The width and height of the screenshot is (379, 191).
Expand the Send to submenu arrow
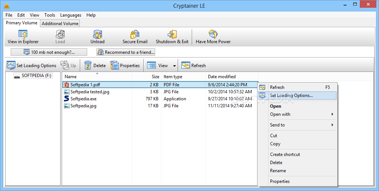pos(332,125)
